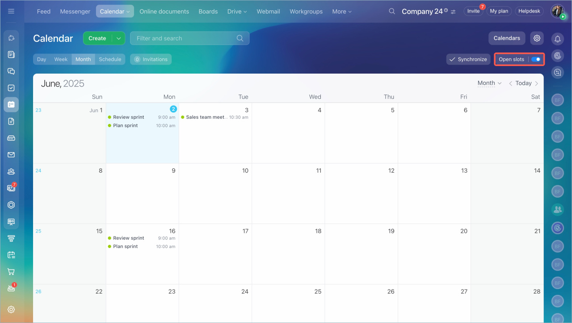Open Helpdesk

529,11
